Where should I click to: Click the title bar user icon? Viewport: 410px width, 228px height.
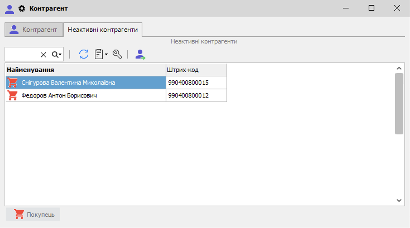coord(9,9)
